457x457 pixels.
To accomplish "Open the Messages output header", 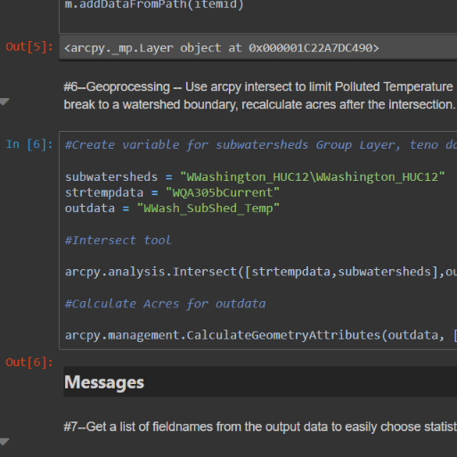I will click(x=104, y=382).
